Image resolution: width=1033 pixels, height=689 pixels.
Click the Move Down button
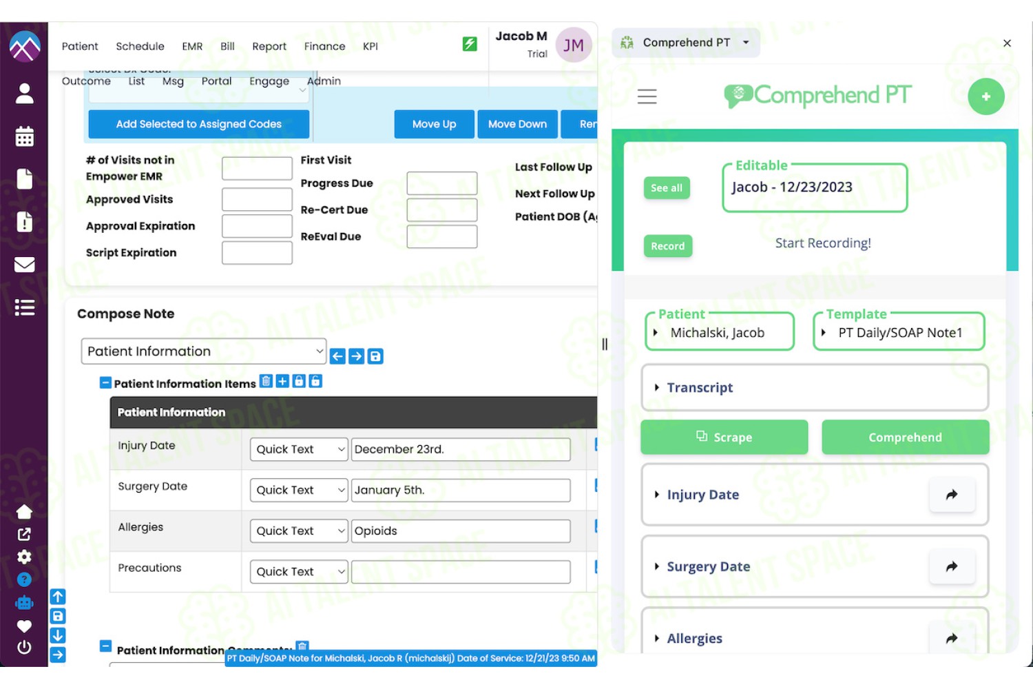tap(517, 124)
